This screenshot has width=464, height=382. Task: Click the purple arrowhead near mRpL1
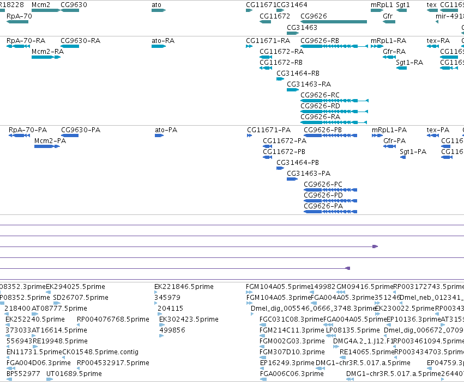(x=375, y=247)
